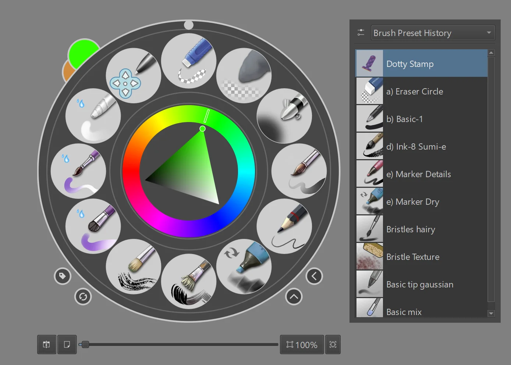Click the down arrow of list scrollbar
511x365 pixels.
[491, 314]
